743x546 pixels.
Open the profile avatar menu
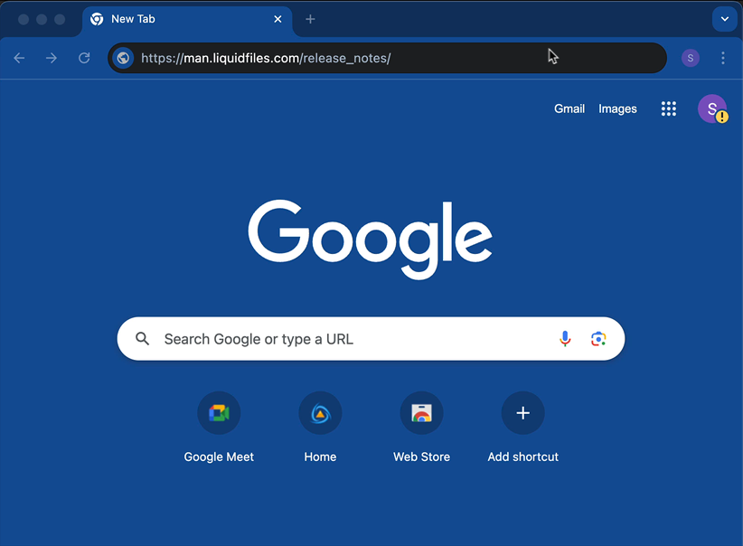point(712,108)
